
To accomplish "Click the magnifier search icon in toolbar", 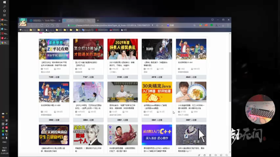I will point(195,25).
